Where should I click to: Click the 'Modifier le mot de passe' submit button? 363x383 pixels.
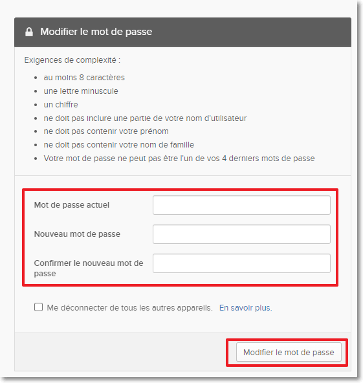289,352
